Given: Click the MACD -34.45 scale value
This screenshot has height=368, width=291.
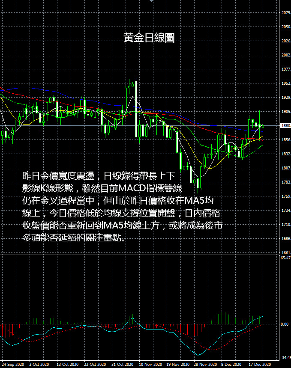Looking at the screenshot, I should [285, 357].
